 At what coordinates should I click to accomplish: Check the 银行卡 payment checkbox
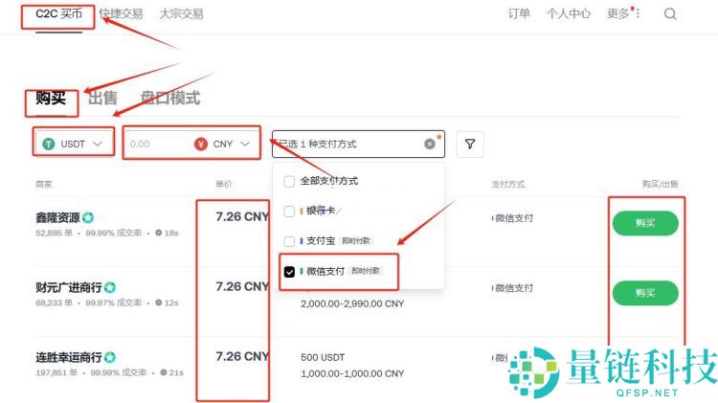289,212
